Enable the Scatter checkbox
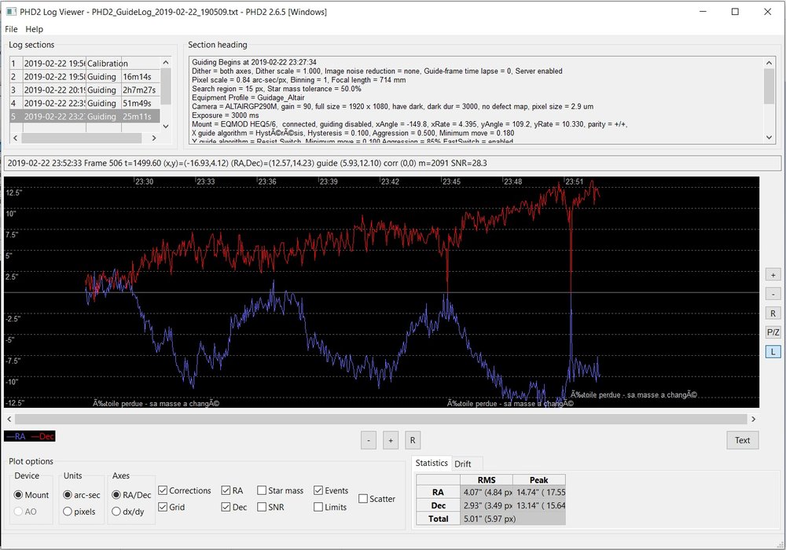Screen dimensions: 786x550 377,498
